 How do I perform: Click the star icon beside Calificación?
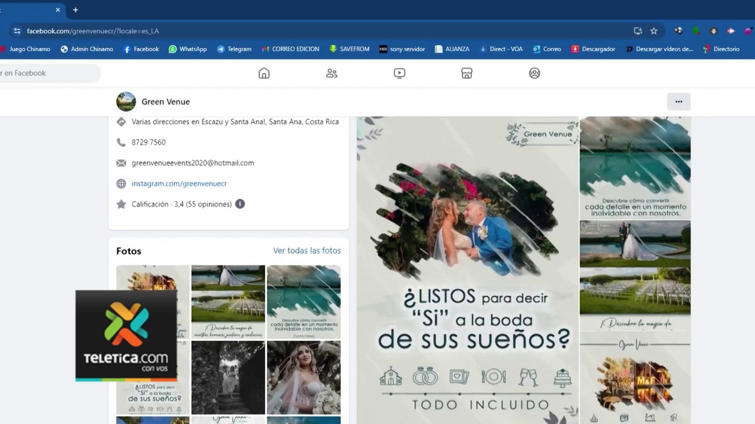coord(121,204)
